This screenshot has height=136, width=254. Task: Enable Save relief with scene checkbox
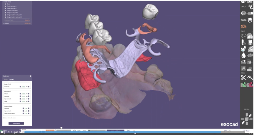click(4, 118)
